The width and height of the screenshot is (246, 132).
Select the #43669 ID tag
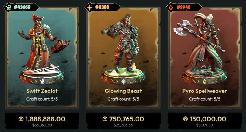[22, 7]
